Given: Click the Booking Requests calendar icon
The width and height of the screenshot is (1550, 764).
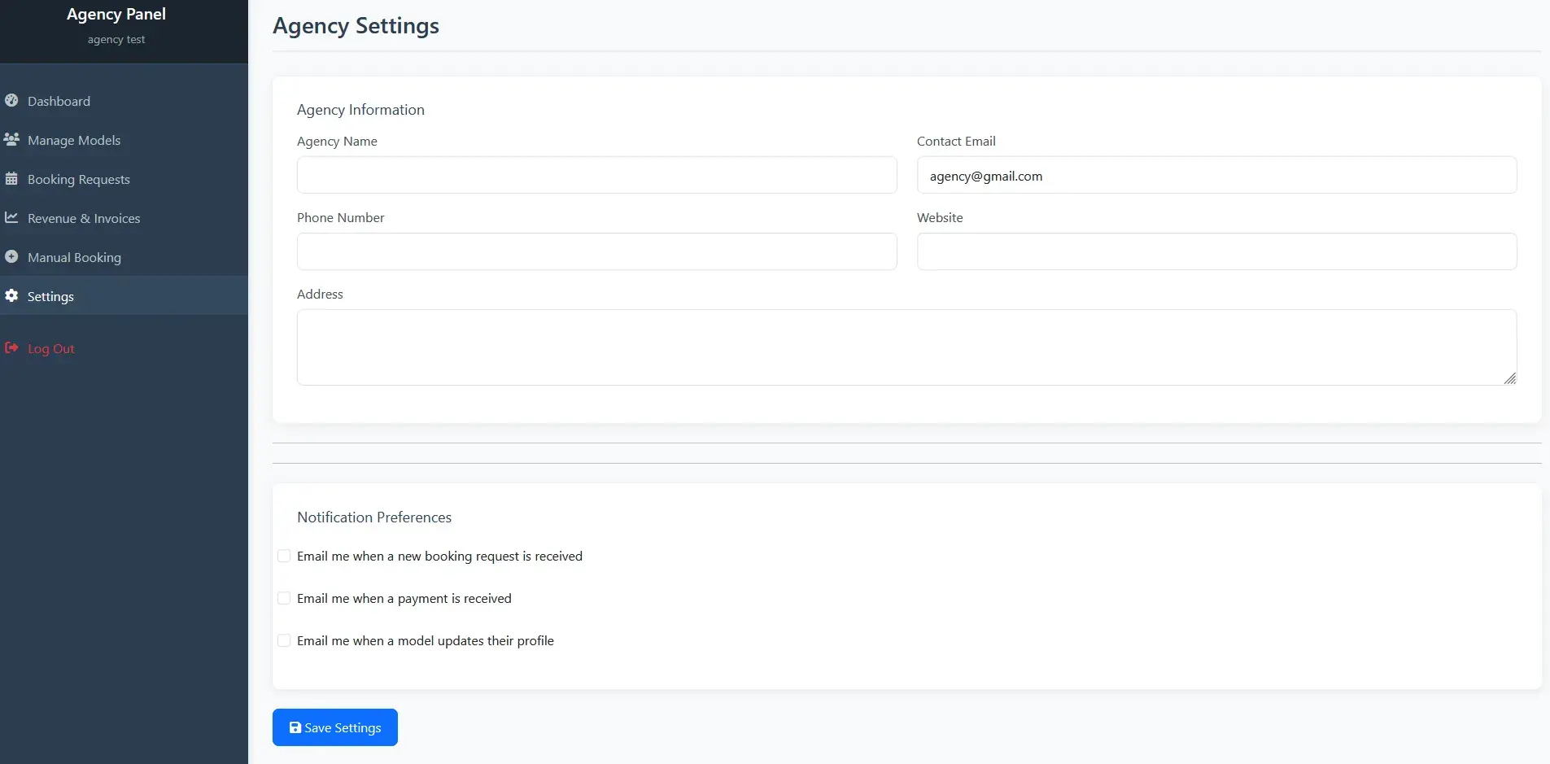Looking at the screenshot, I should coord(11,179).
